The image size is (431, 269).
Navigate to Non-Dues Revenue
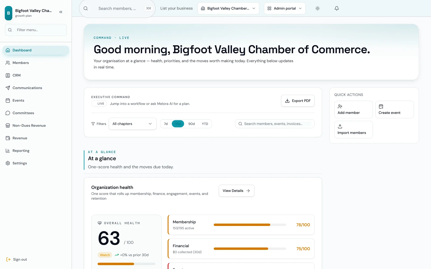click(x=36, y=125)
